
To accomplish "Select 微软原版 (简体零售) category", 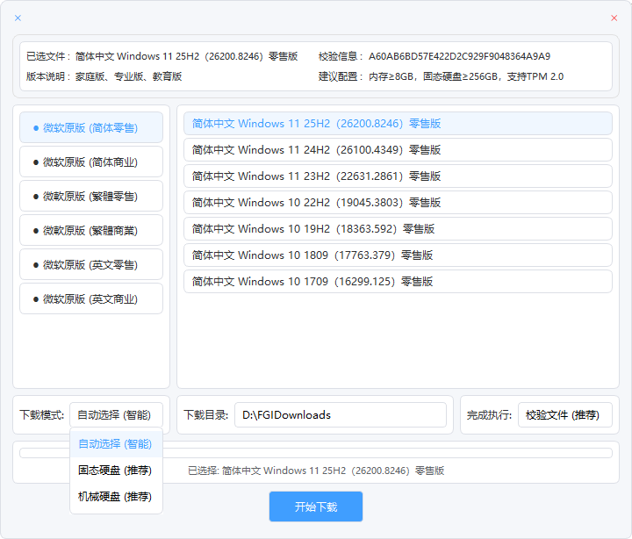I will tap(91, 128).
